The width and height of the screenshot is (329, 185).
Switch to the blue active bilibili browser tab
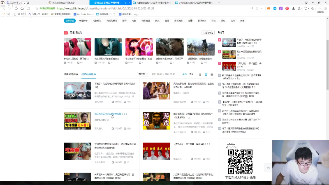[111, 2]
